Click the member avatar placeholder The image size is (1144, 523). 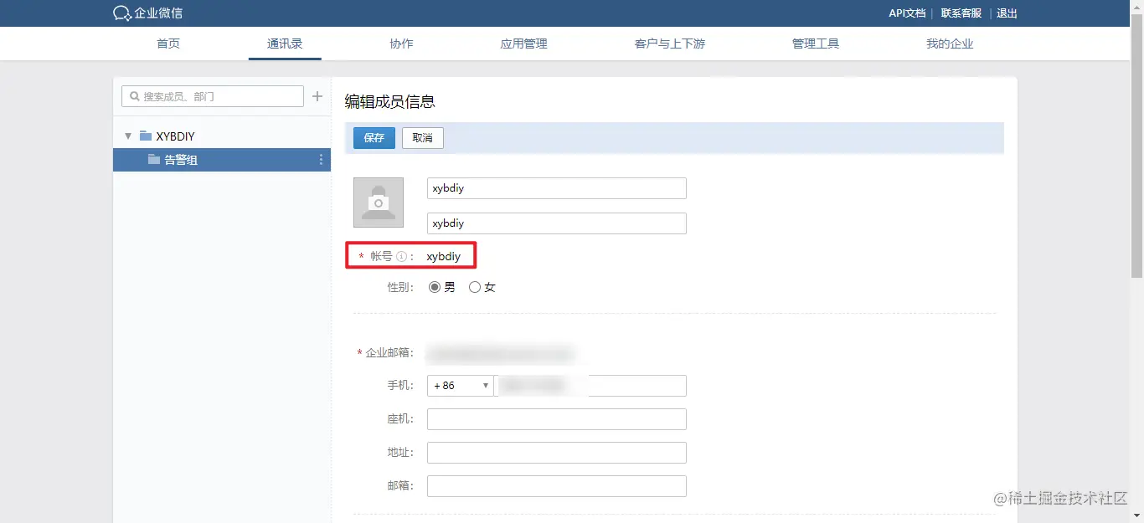pyautogui.click(x=379, y=203)
